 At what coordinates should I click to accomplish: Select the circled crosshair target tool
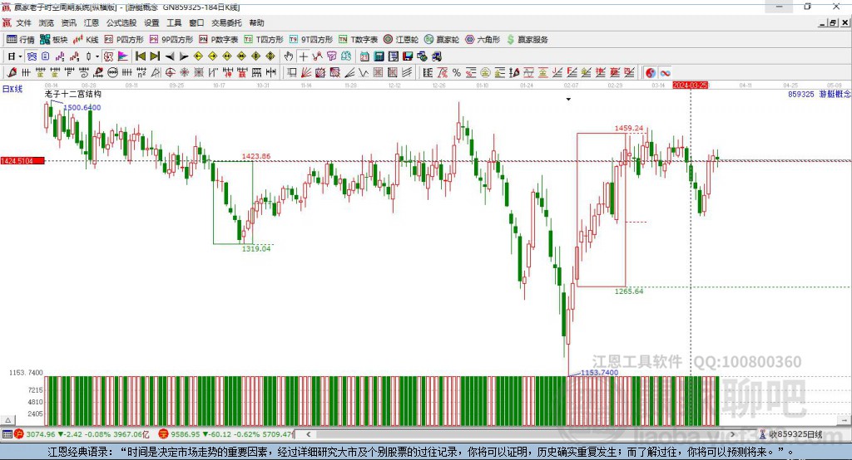coord(170,73)
